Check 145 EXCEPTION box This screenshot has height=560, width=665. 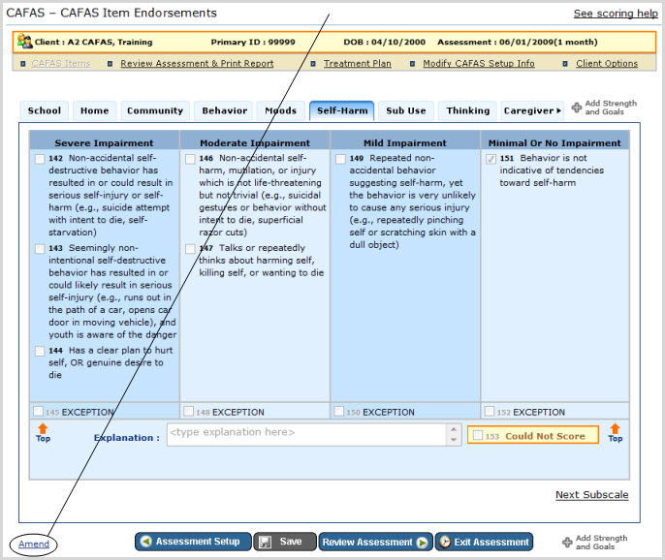coord(38,411)
